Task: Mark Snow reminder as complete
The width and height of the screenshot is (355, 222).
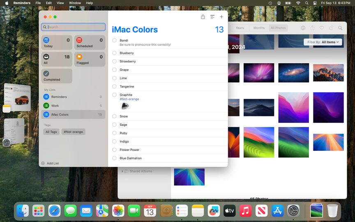Action: pyautogui.click(x=114, y=116)
